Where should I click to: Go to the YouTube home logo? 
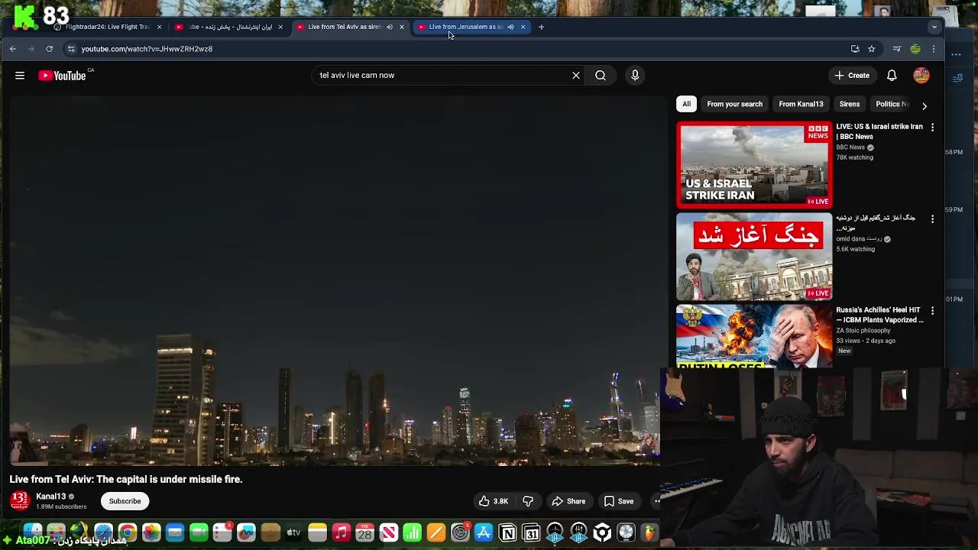point(62,75)
